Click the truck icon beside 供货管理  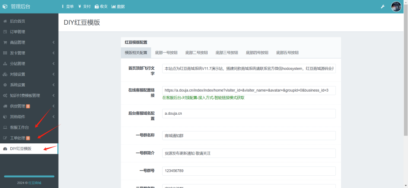pyautogui.click(x=5, y=106)
